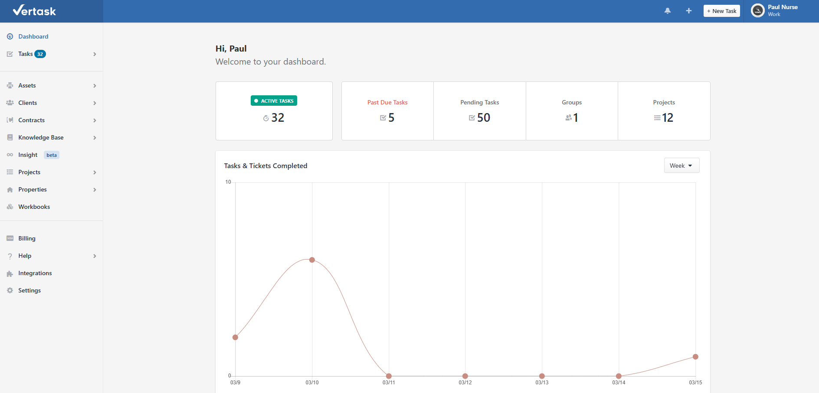
Task: Select the Insight beta feature
Action: [x=27, y=155]
